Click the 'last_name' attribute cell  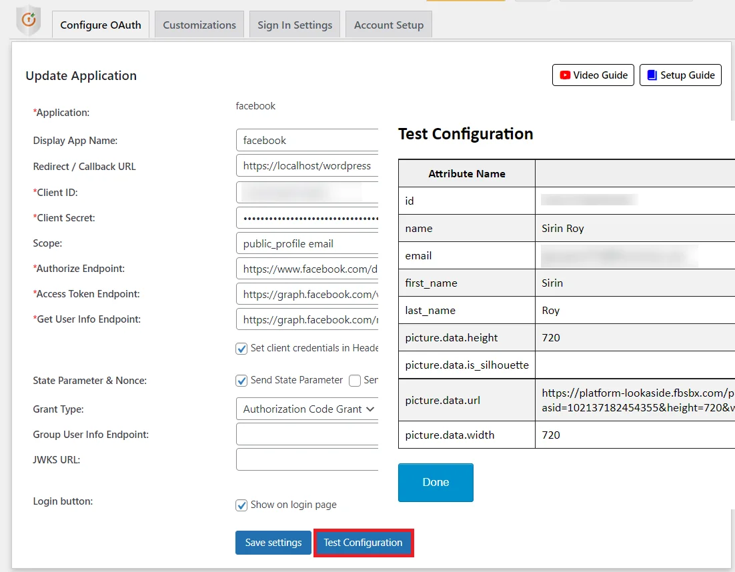point(467,310)
